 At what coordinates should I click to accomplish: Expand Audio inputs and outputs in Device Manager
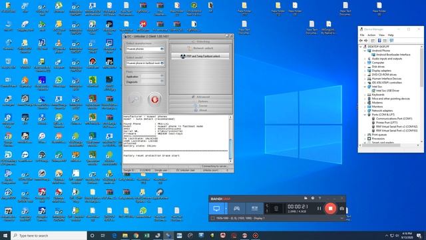(365, 59)
